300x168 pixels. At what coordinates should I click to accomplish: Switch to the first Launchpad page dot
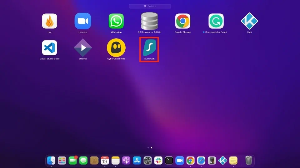pyautogui.click(x=148, y=147)
